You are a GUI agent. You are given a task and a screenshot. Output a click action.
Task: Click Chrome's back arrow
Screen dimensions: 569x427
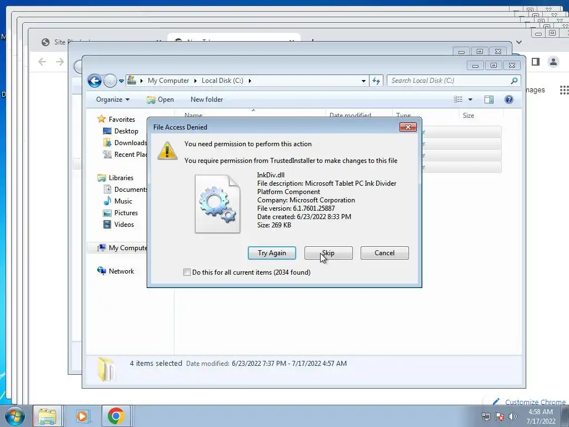[x=42, y=62]
